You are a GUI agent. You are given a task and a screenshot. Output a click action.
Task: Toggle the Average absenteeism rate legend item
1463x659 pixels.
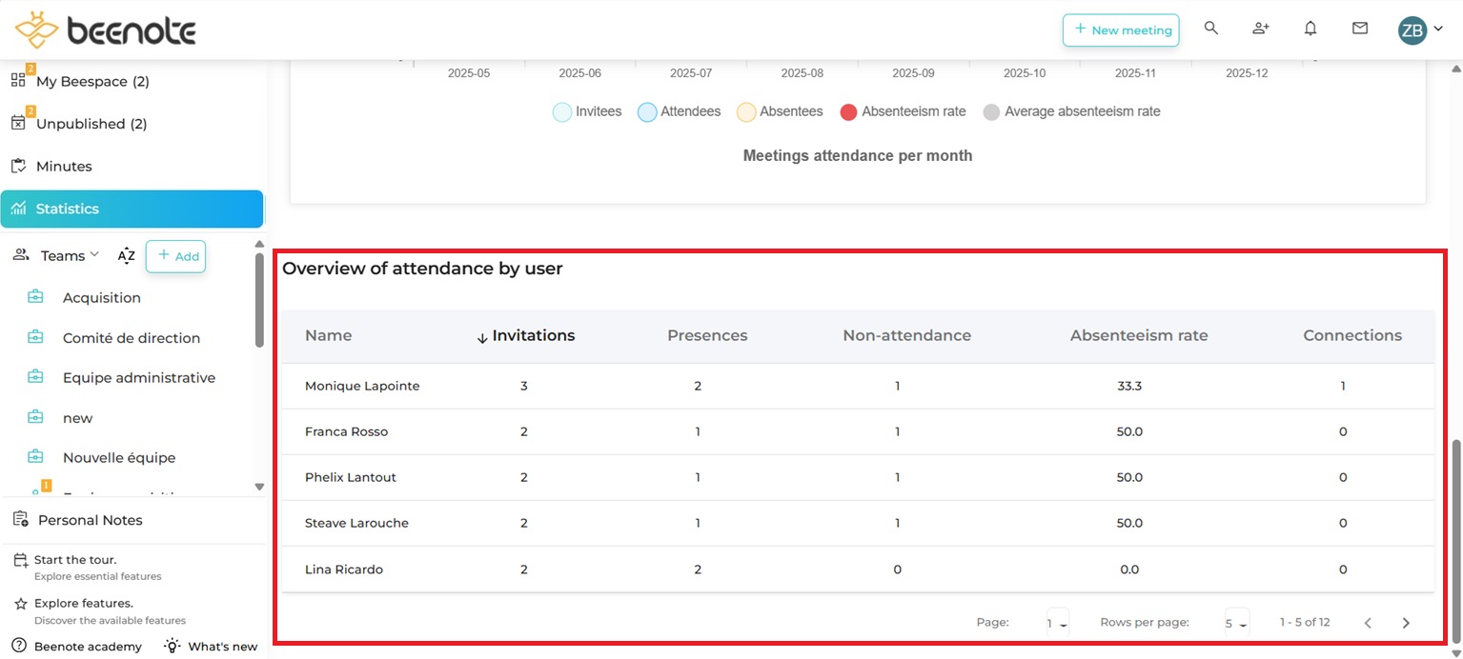pos(1070,111)
